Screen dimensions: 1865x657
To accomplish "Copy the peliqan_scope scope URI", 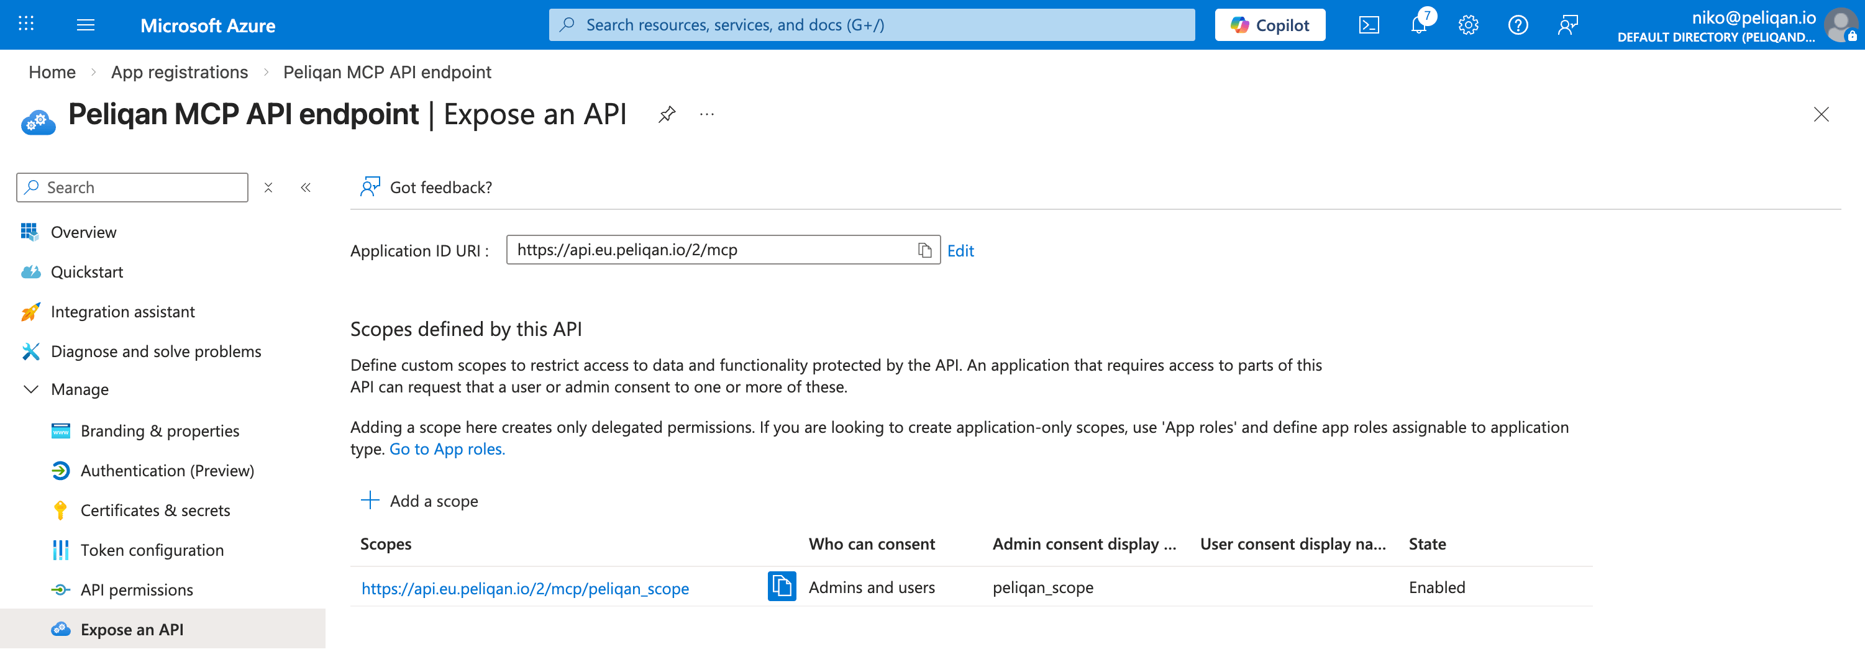I will tap(781, 586).
